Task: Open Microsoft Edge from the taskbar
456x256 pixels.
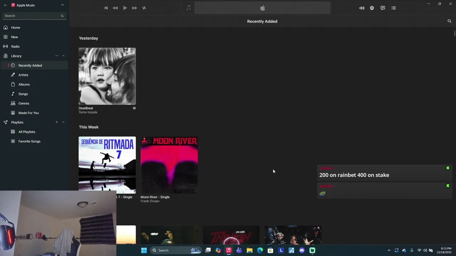Action: [x=260, y=250]
